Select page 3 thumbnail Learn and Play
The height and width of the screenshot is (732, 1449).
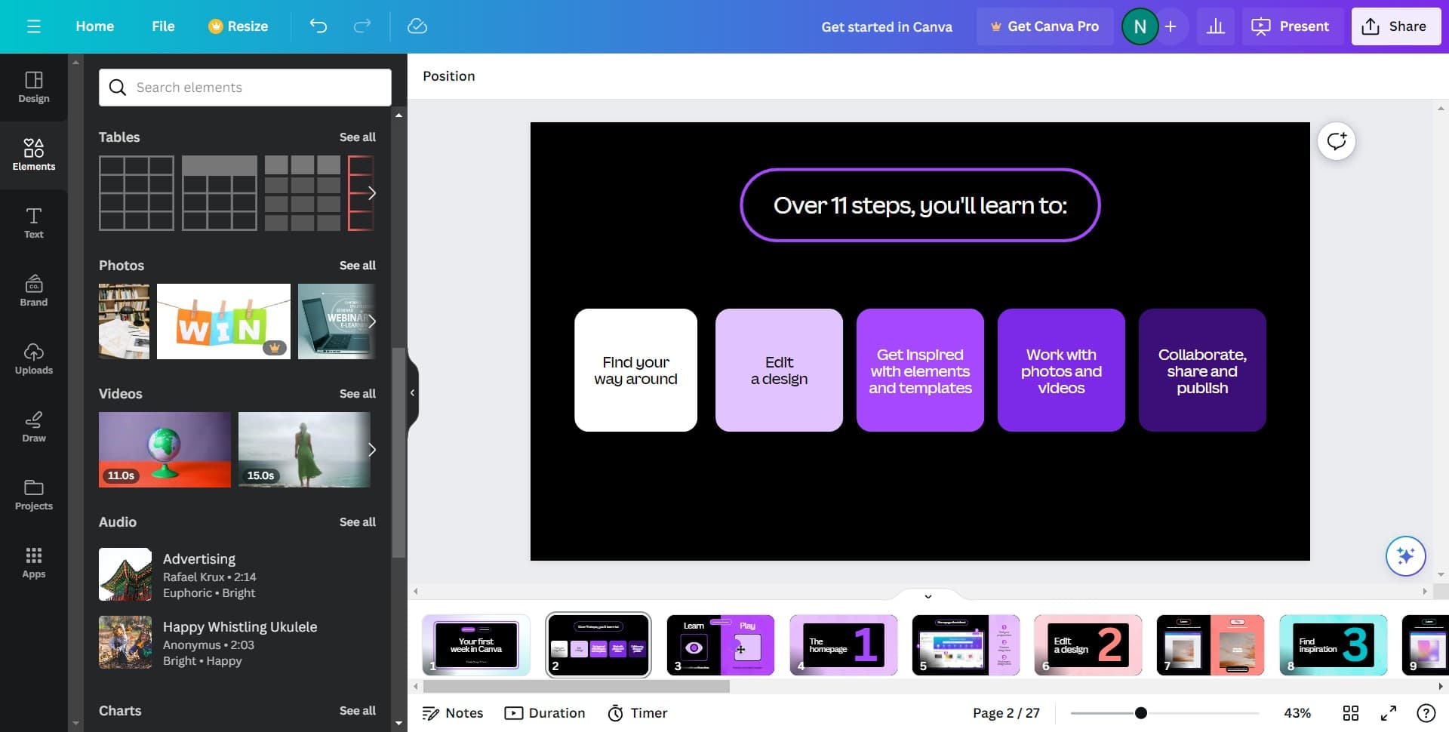(720, 644)
